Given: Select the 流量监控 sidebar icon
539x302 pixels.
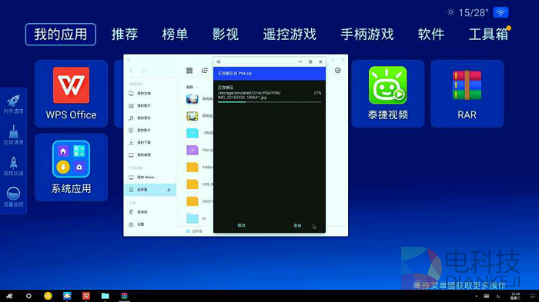Looking at the screenshot, I should 13,197.
